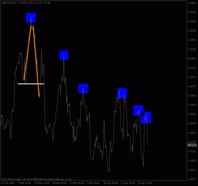Click the 2.0025 price axis label
The height and width of the screenshot is (186, 198).
coord(192,87)
